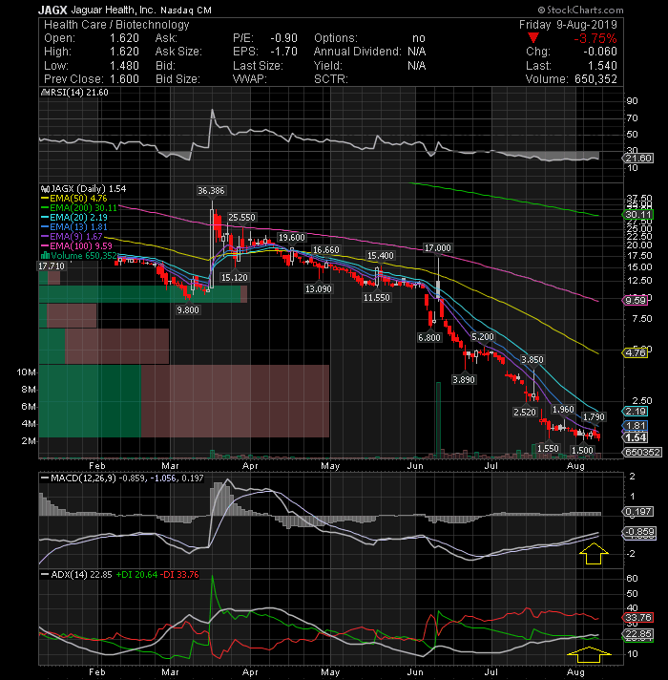The width and height of the screenshot is (668, 680).
Task: Click the EMA(50) 4.76 legend entry
Action: pos(74,199)
